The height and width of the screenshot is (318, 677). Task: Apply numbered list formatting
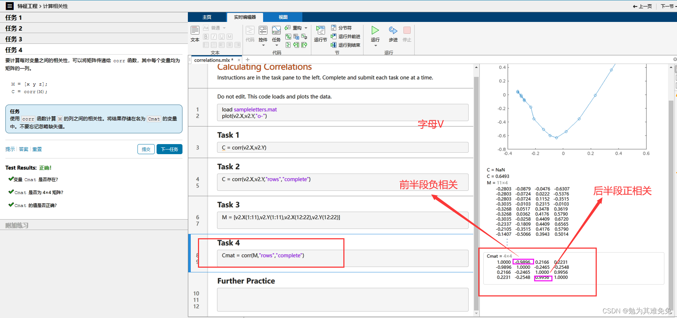coord(214,45)
